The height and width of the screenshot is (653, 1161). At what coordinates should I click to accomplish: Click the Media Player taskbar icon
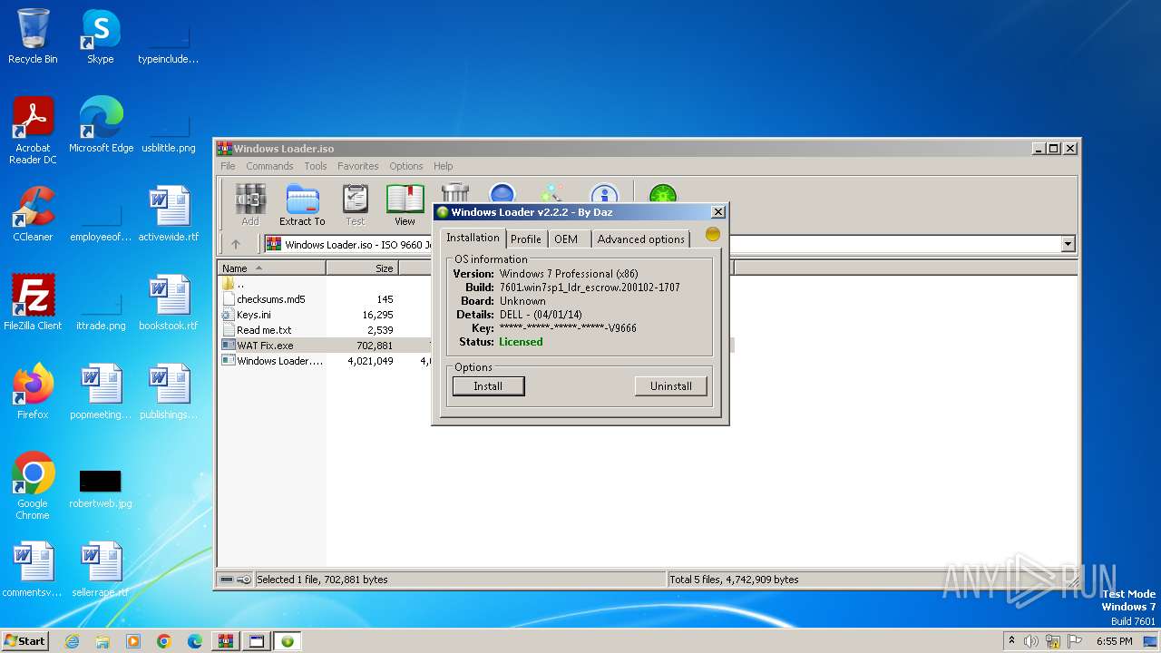pyautogui.click(x=133, y=641)
